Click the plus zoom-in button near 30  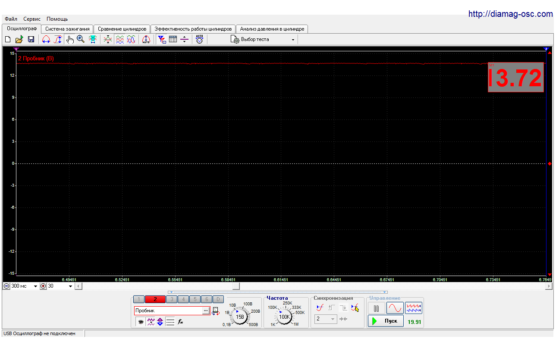43,286
